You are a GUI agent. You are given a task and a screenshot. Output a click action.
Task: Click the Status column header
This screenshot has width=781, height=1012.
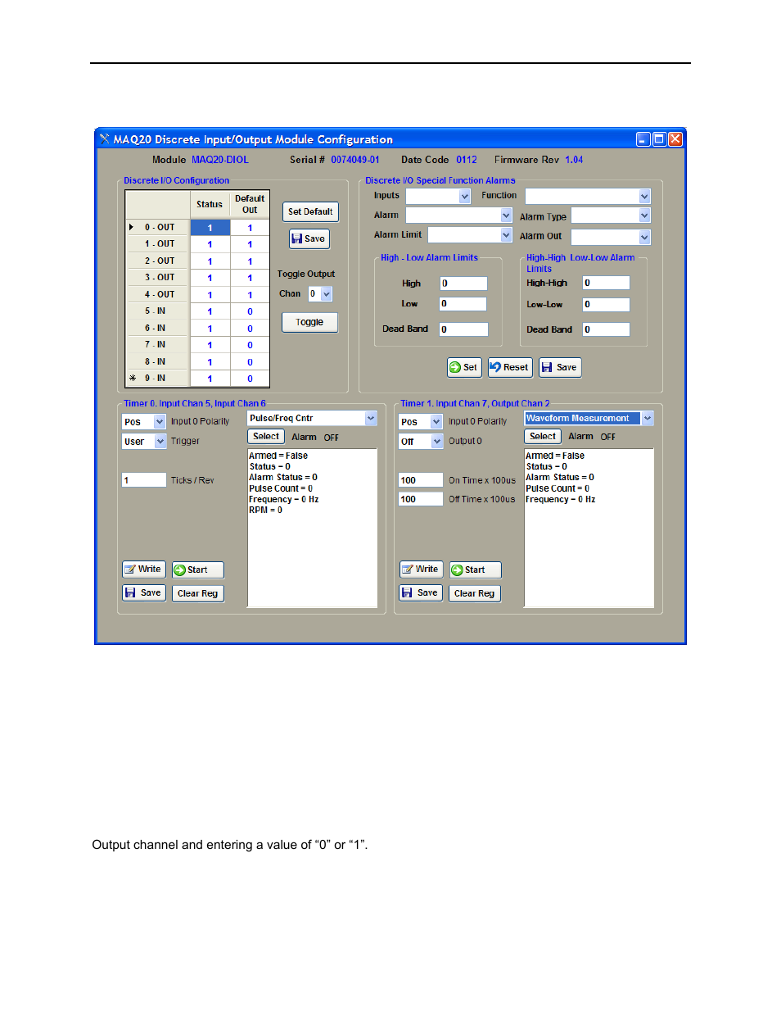click(210, 205)
